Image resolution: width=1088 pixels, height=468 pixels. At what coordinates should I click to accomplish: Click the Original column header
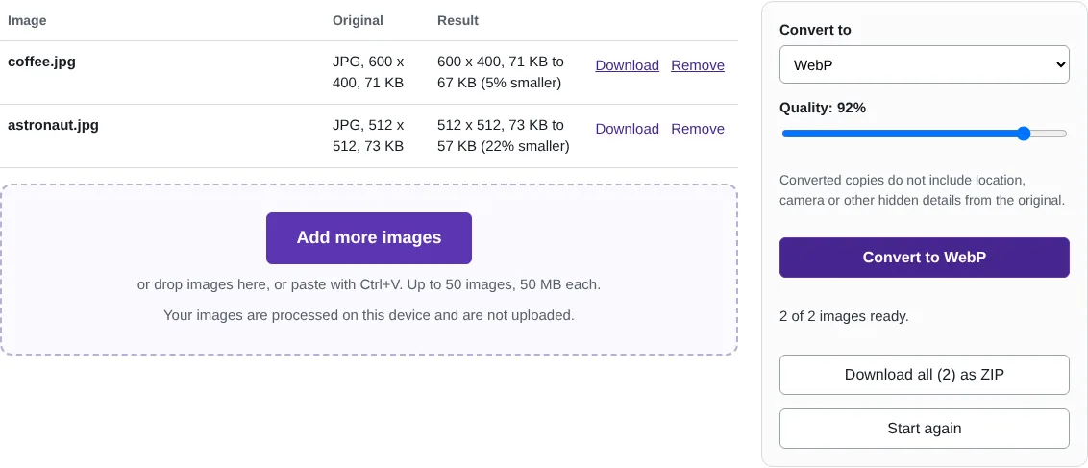pos(359,20)
